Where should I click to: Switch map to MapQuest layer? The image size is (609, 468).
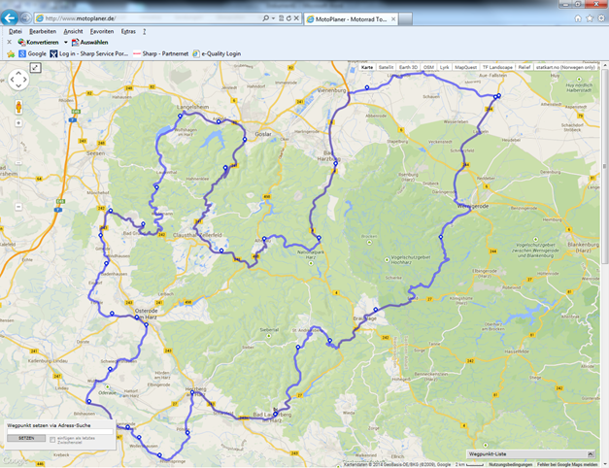pyautogui.click(x=465, y=67)
